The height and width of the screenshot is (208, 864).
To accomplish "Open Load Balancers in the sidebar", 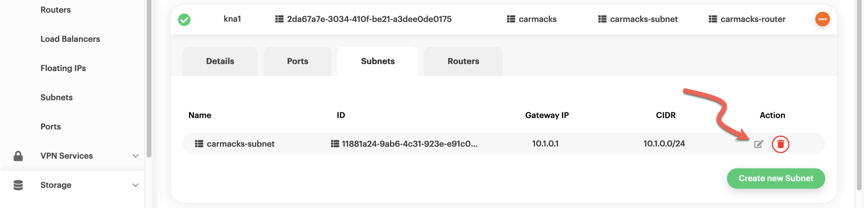I will click(70, 39).
